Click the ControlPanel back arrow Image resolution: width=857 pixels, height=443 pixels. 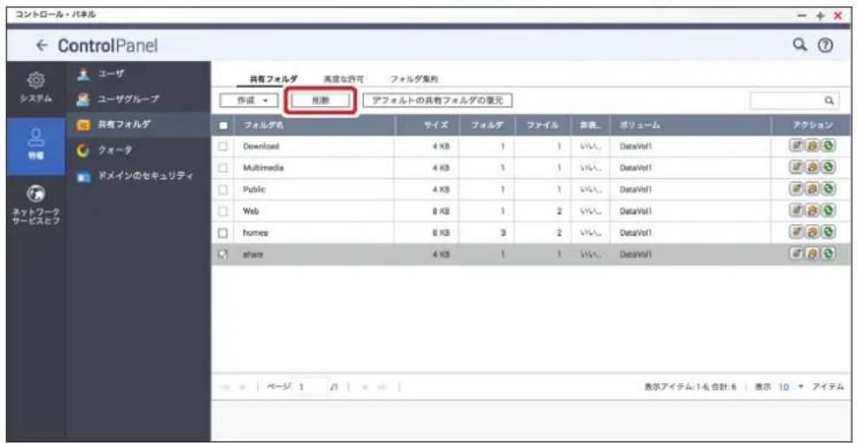43,45
